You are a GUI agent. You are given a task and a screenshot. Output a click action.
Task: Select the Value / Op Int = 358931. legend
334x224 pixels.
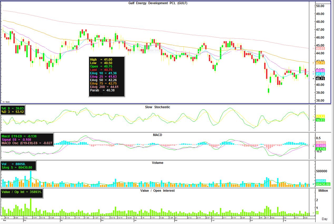21,192
